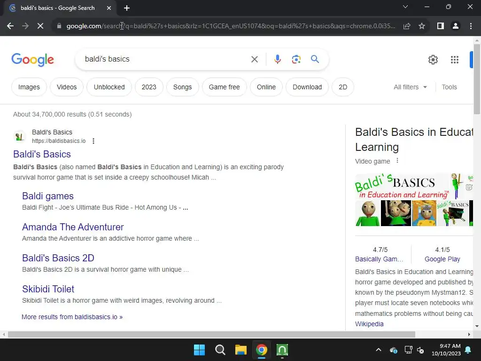Click the Google logo
The width and height of the screenshot is (481, 361).
pyautogui.click(x=32, y=60)
